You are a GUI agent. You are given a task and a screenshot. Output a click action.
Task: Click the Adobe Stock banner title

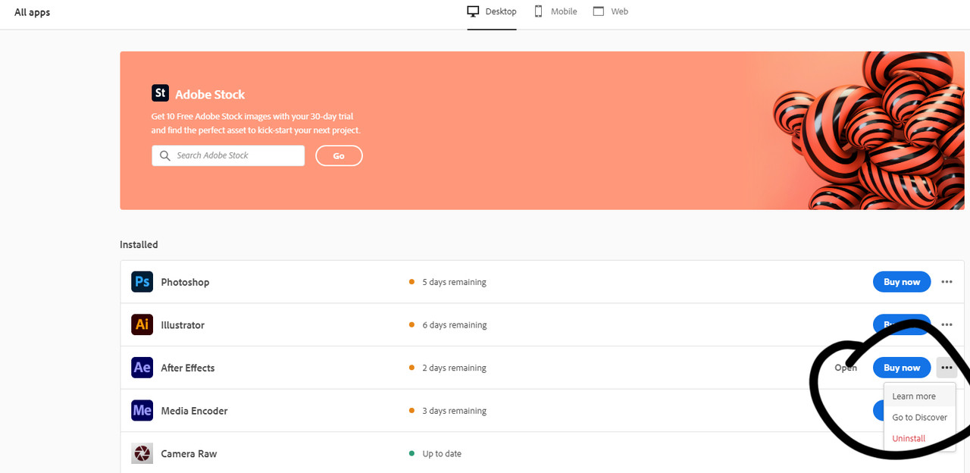tap(210, 95)
